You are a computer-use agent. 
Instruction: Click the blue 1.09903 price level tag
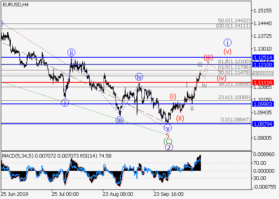point(264,104)
